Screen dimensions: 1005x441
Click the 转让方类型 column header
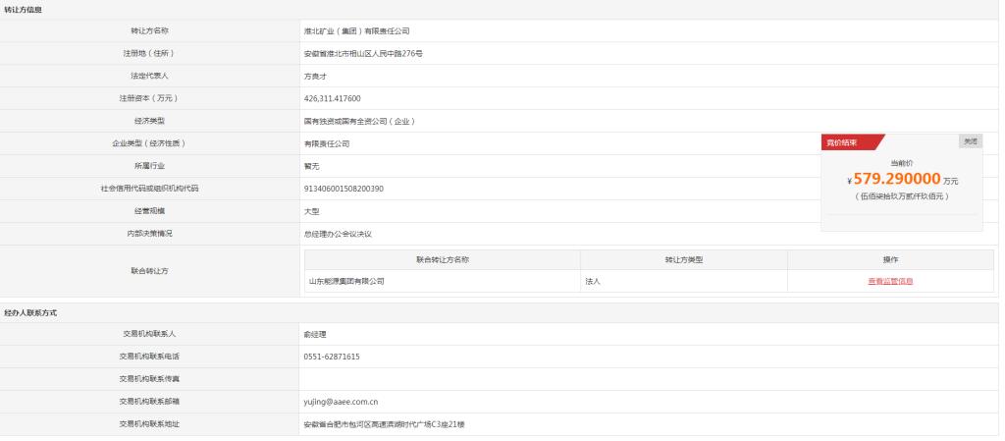[x=684, y=259]
